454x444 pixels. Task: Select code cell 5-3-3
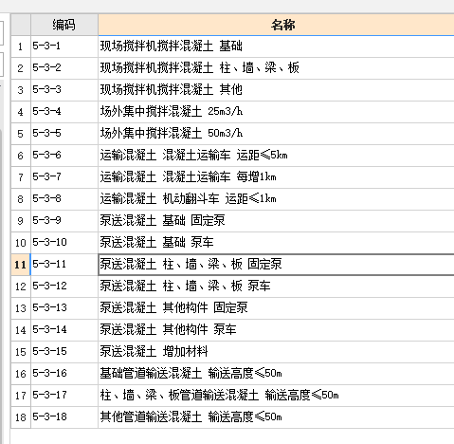tap(64, 90)
